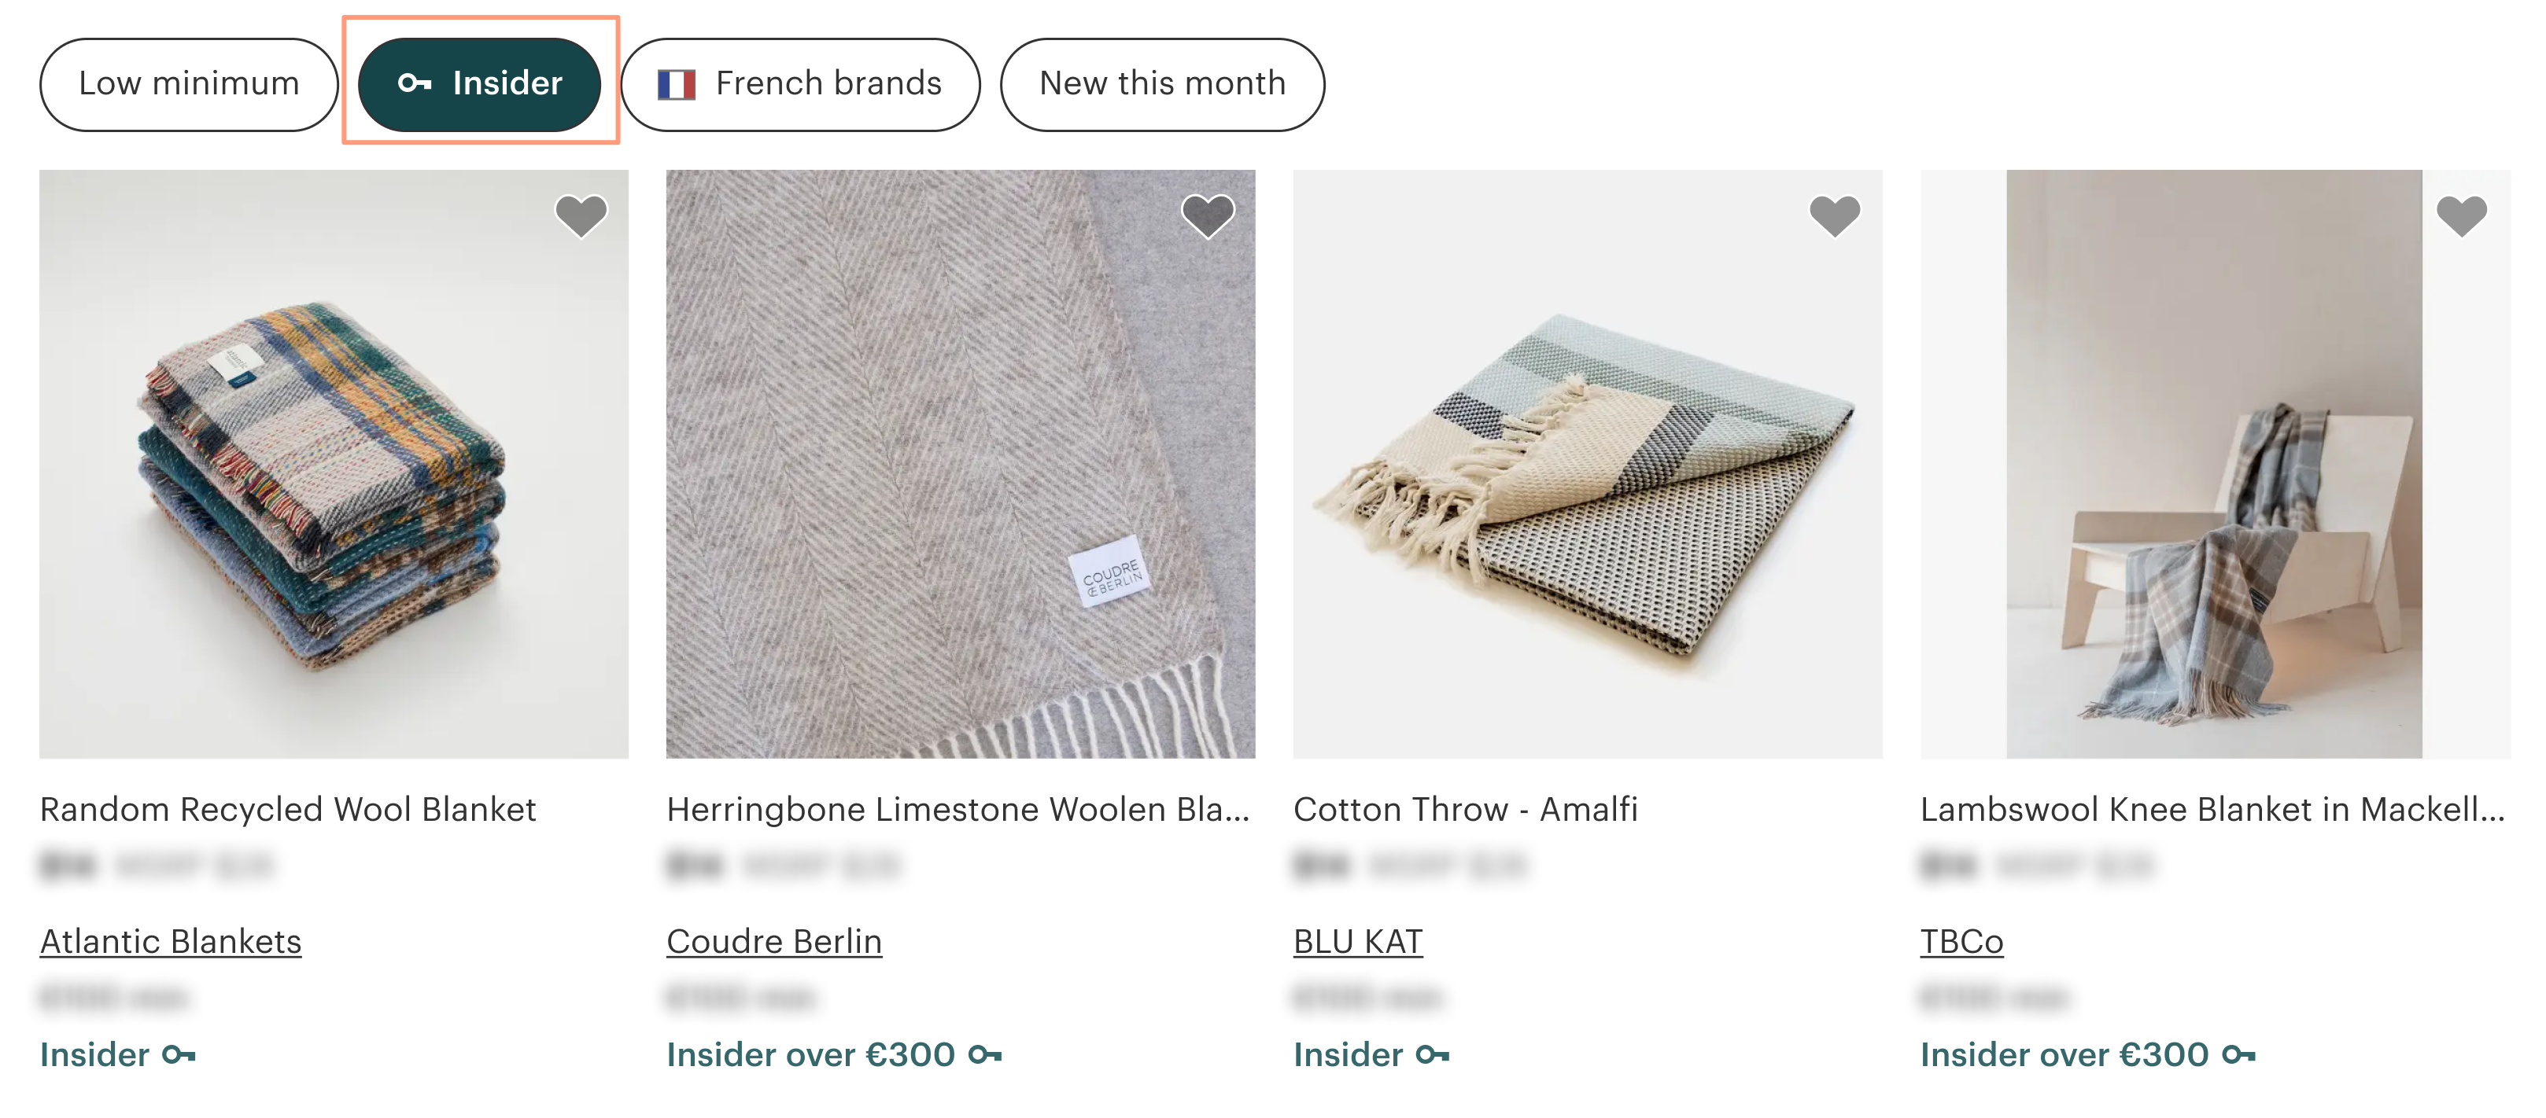2546x1118 pixels.
Task: Turn off the Insider filter chip
Action: point(479,85)
